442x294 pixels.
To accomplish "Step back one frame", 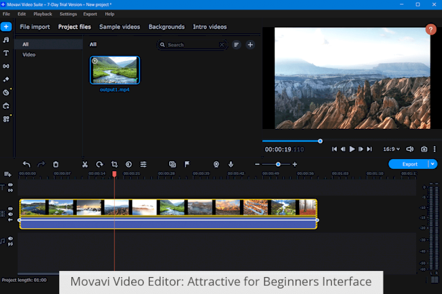I will (343, 149).
